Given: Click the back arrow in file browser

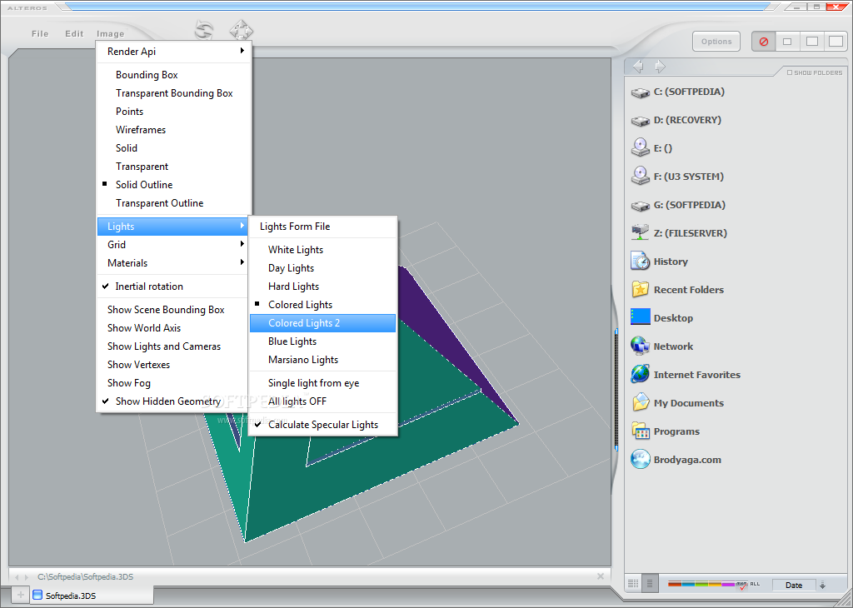Looking at the screenshot, I should click(639, 67).
